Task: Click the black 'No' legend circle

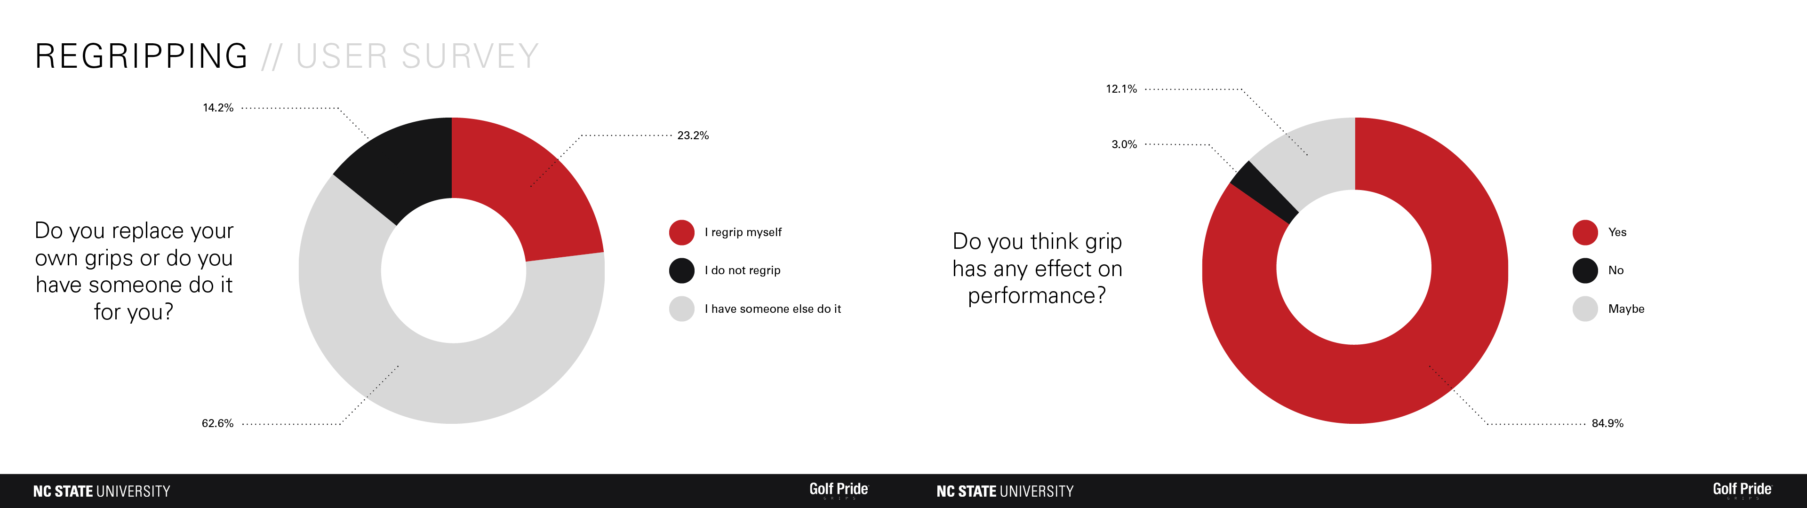Action: tap(1584, 270)
